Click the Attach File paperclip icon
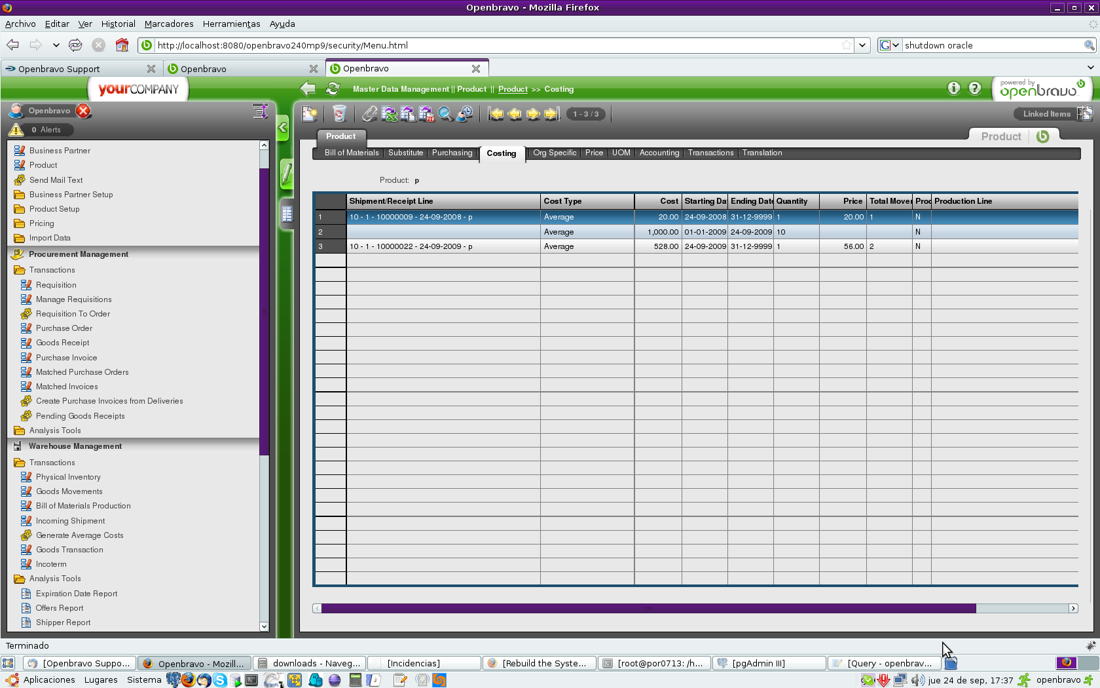 point(370,114)
